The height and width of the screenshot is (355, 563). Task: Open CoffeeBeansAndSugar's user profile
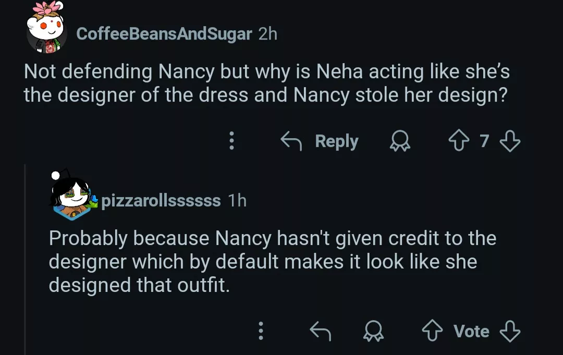pyautogui.click(x=165, y=34)
